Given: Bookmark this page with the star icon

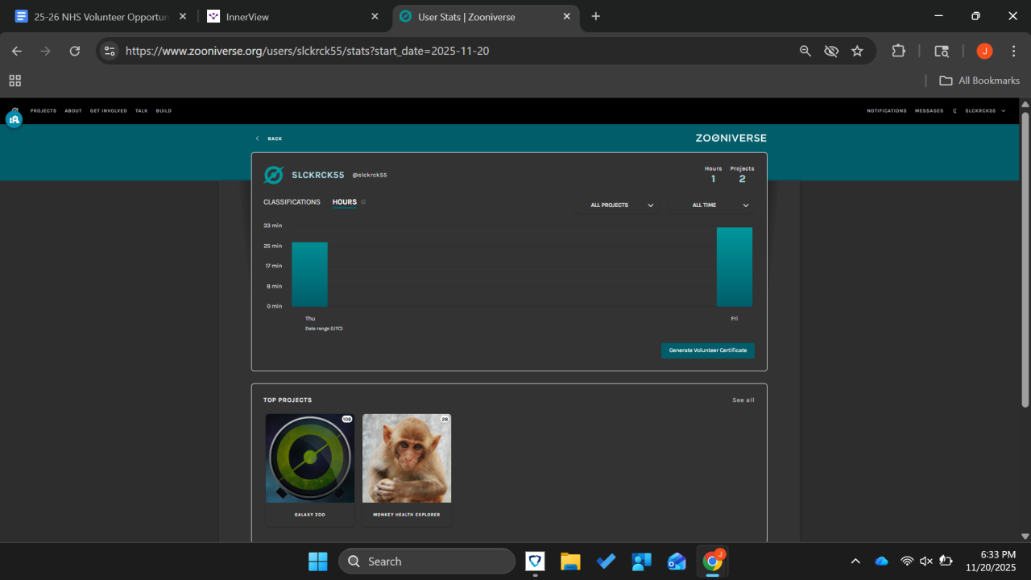Looking at the screenshot, I should point(857,51).
